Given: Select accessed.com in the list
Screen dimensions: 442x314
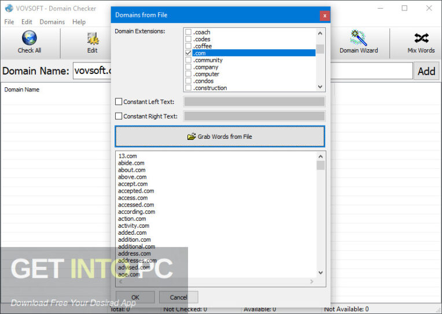Looking at the screenshot, I should (x=136, y=205).
